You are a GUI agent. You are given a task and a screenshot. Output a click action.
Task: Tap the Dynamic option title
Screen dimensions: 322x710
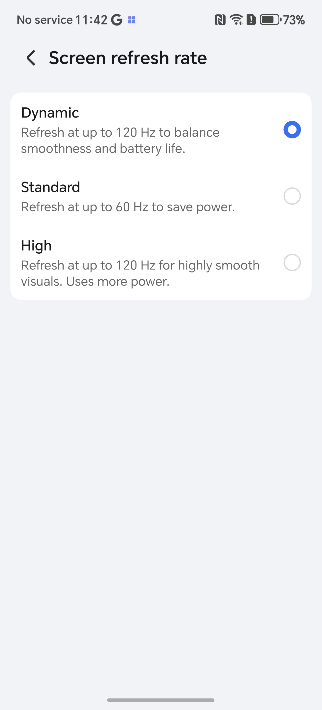50,113
